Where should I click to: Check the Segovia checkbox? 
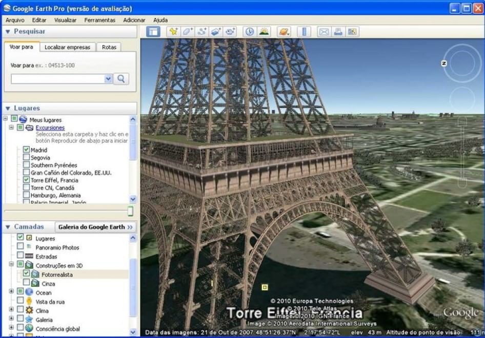click(x=26, y=157)
